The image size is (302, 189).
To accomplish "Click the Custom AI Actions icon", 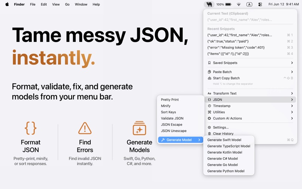I will point(210,118).
